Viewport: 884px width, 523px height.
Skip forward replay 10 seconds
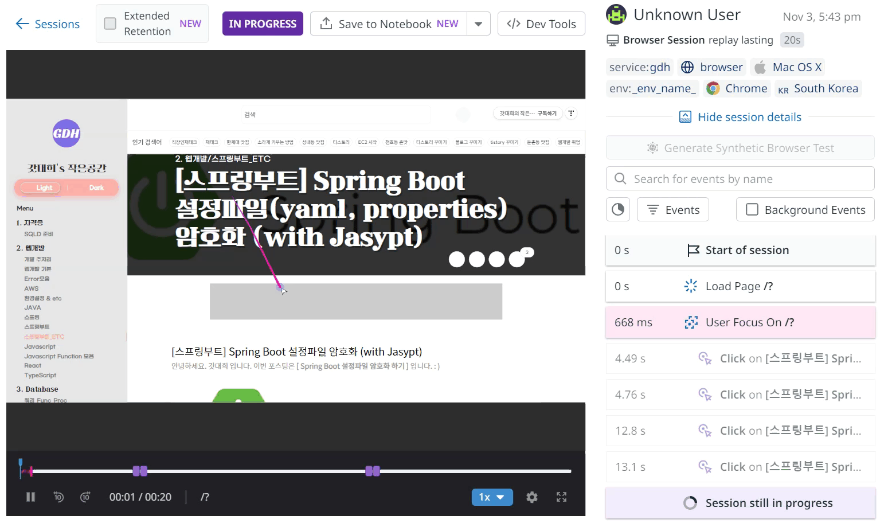(x=85, y=497)
